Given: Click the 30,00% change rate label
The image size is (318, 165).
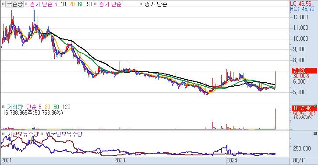Looking at the screenshot, I should click(301, 76).
